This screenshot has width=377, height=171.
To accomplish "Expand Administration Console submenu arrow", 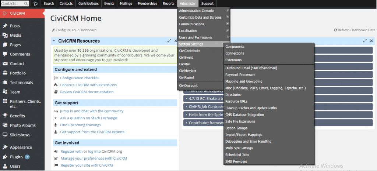I will pyautogui.click(x=227, y=10).
